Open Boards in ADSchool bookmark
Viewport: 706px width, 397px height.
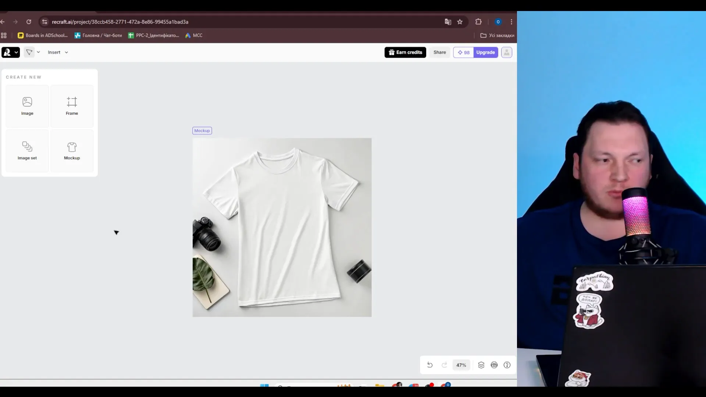click(43, 35)
